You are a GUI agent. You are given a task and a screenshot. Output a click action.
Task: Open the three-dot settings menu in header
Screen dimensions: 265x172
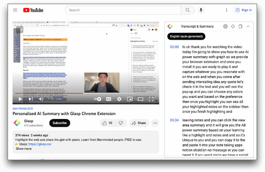[x=227, y=10]
